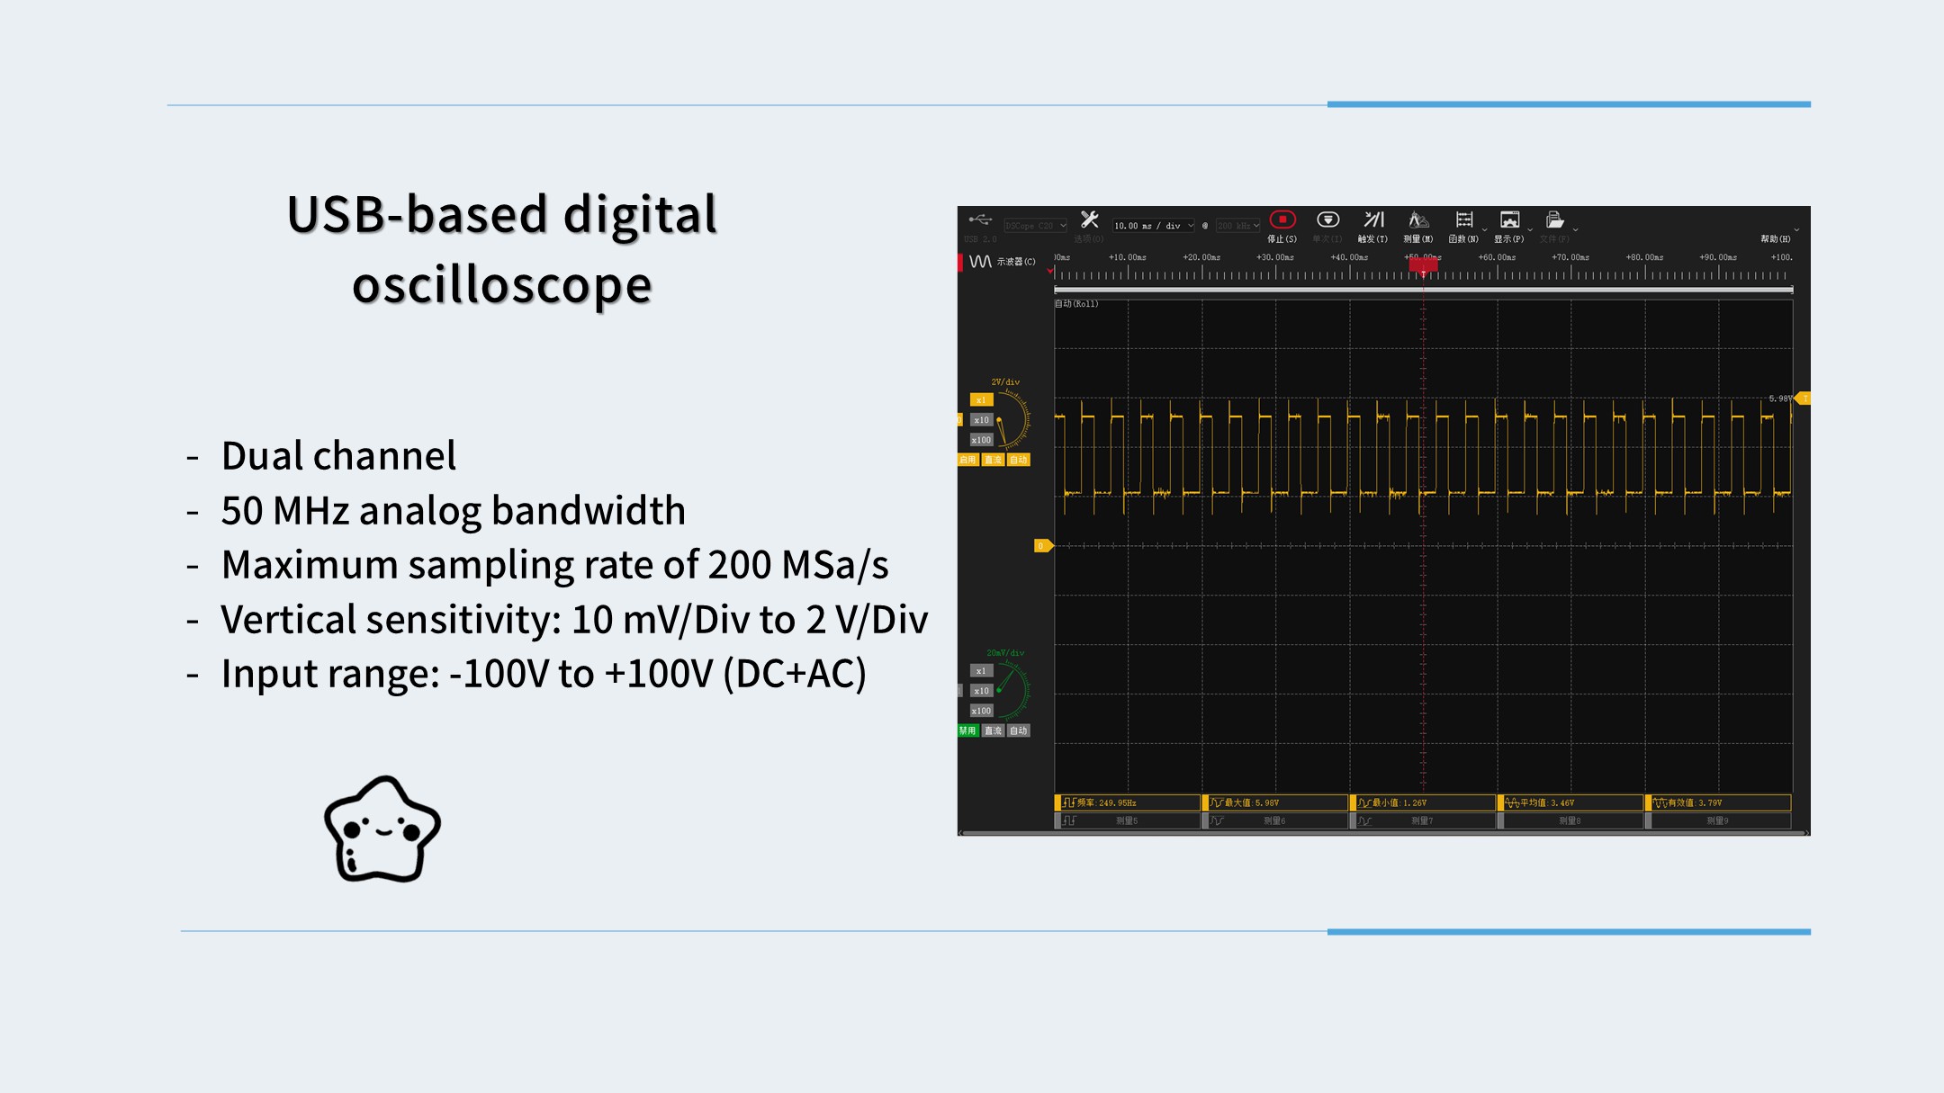Click the RMS 3.79V measurement box
The width and height of the screenshot is (1944, 1093).
(x=1718, y=802)
